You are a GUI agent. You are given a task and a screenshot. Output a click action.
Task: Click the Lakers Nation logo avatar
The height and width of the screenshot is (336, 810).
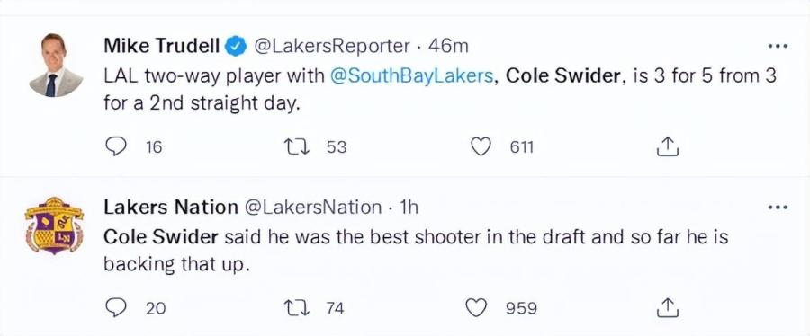click(54, 225)
